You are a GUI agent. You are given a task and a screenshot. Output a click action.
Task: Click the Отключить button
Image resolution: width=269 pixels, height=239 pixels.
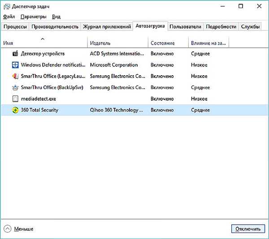[x=248, y=229]
